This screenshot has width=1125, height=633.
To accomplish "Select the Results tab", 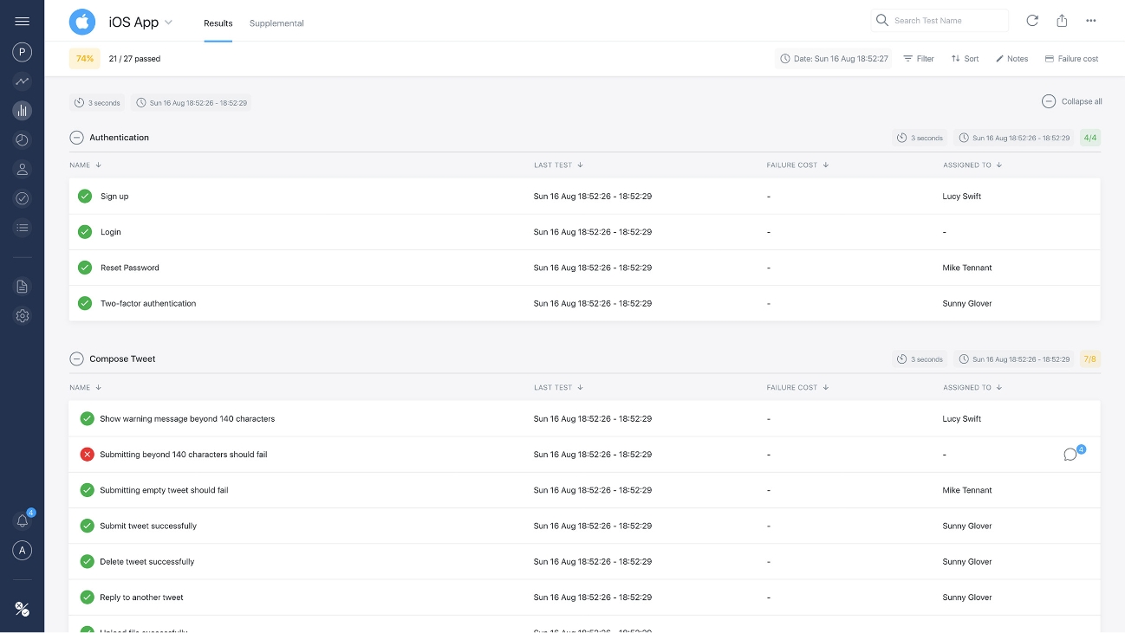I will click(x=218, y=23).
